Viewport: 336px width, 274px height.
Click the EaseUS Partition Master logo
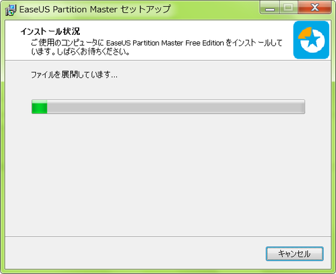coord(311,40)
